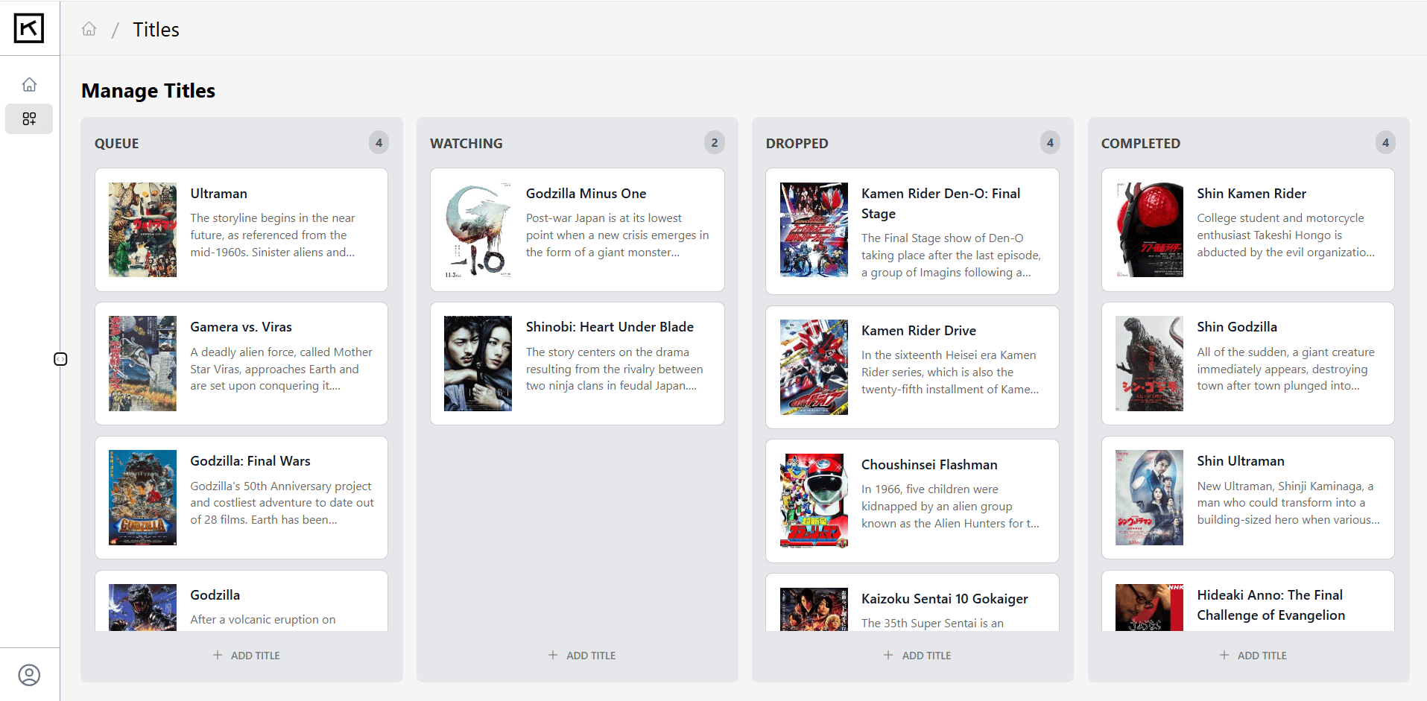Open the Home icon in the sidebar
The image size is (1427, 701).
point(29,84)
